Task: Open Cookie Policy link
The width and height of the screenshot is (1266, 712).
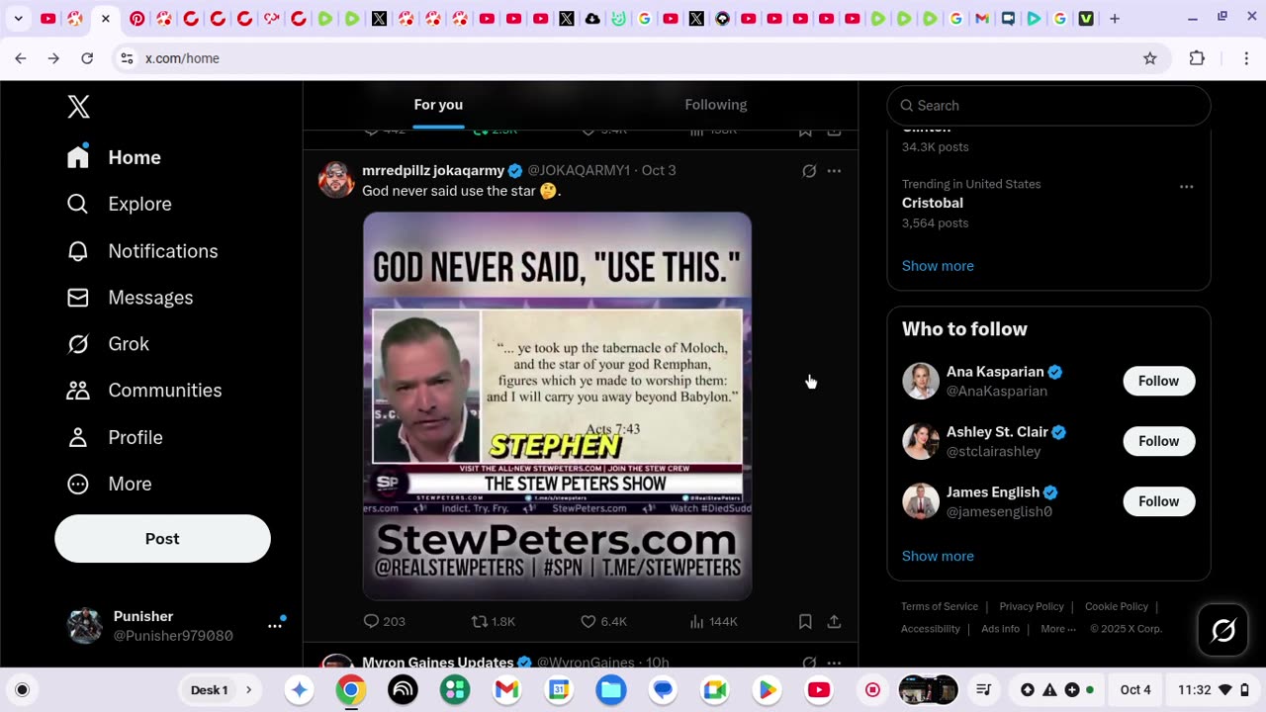Action: point(1116,606)
